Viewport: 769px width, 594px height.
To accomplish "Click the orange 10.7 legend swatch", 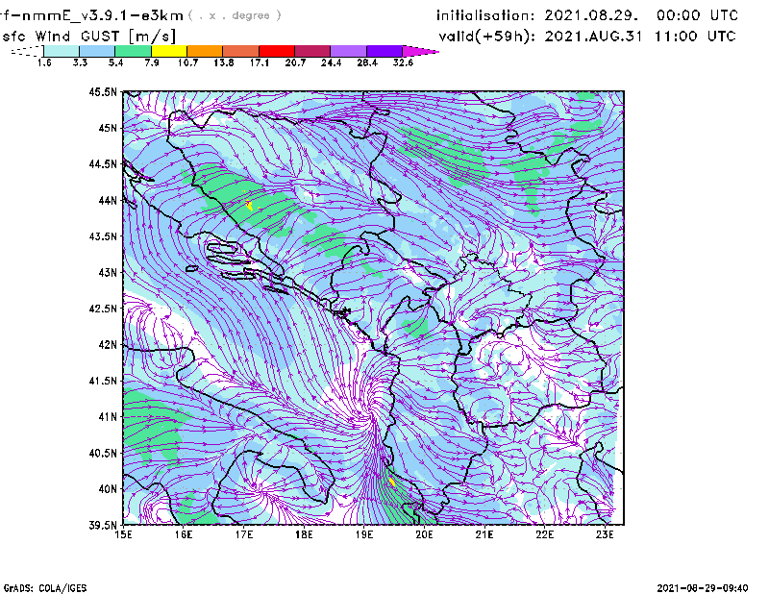I will (205, 51).
